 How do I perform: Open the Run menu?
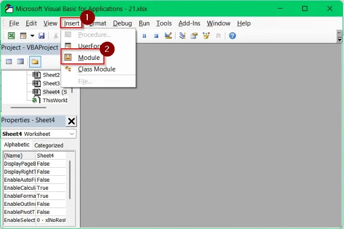coord(144,23)
